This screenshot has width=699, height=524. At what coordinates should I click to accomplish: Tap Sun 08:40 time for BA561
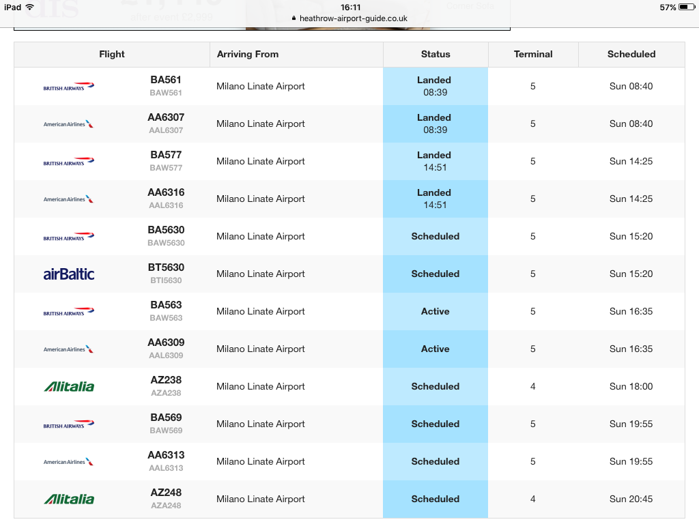[x=631, y=86]
